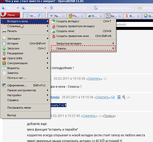Click the Оформление icon
The image size is (153, 142).
click(x=4, y=85)
